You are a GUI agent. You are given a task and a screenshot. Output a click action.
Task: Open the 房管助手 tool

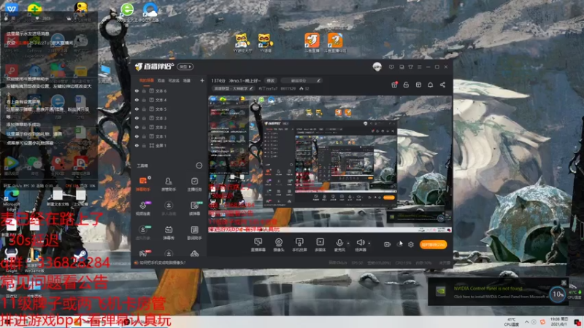tap(169, 184)
